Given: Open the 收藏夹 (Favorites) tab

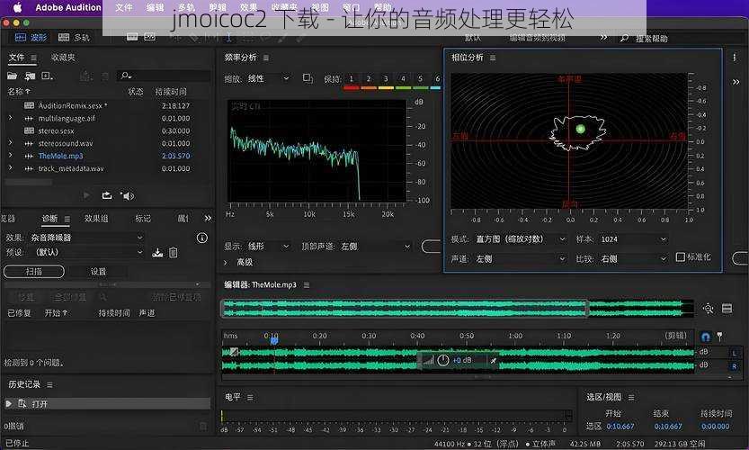Looking at the screenshot, I should point(63,58).
